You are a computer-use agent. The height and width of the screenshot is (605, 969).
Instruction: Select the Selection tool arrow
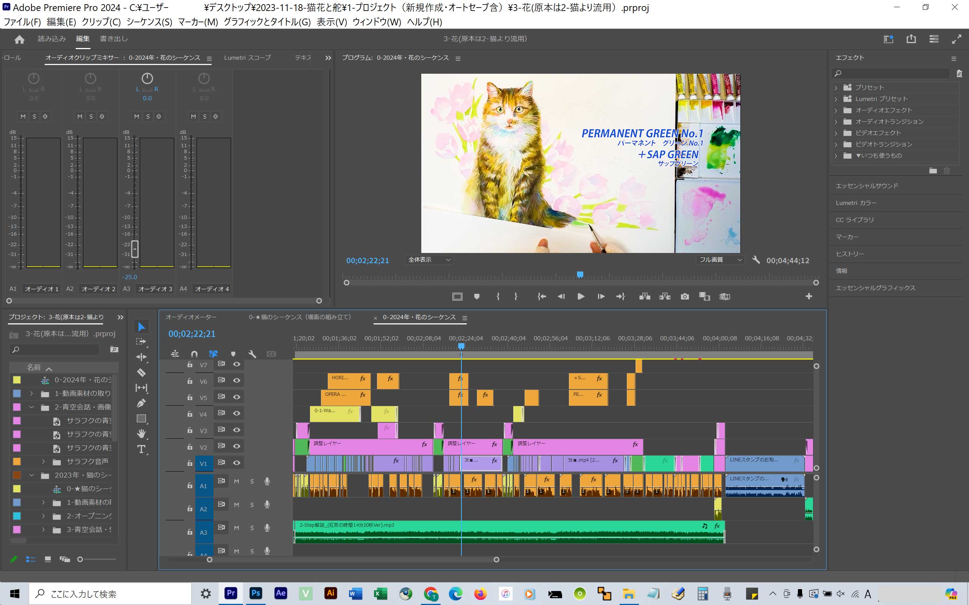[x=141, y=327]
